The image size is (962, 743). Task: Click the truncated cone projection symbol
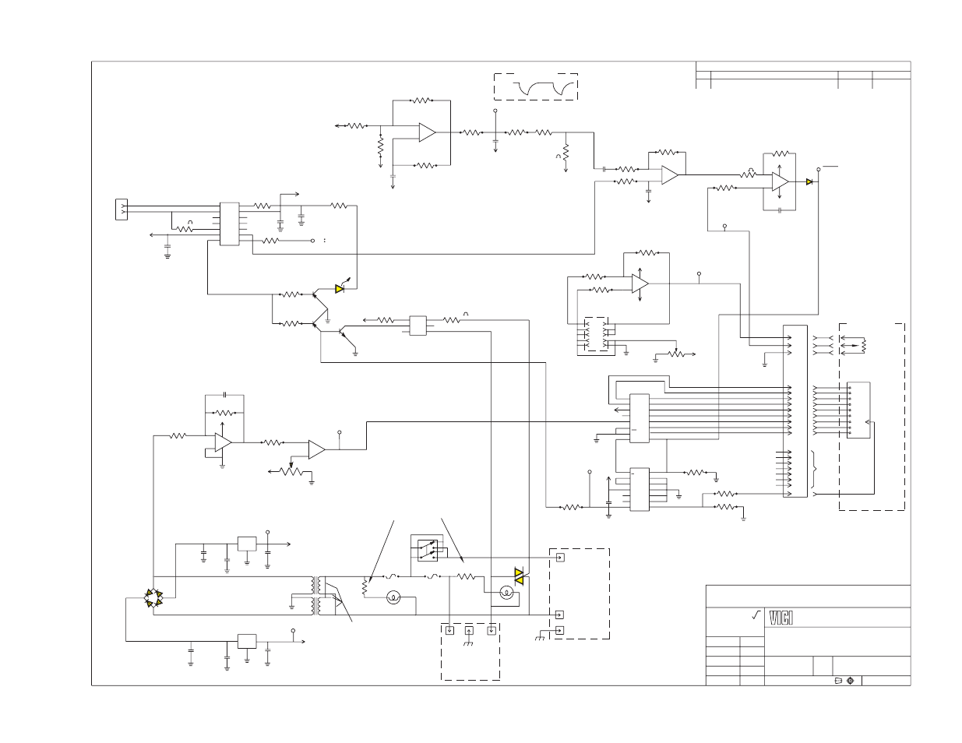coord(838,680)
